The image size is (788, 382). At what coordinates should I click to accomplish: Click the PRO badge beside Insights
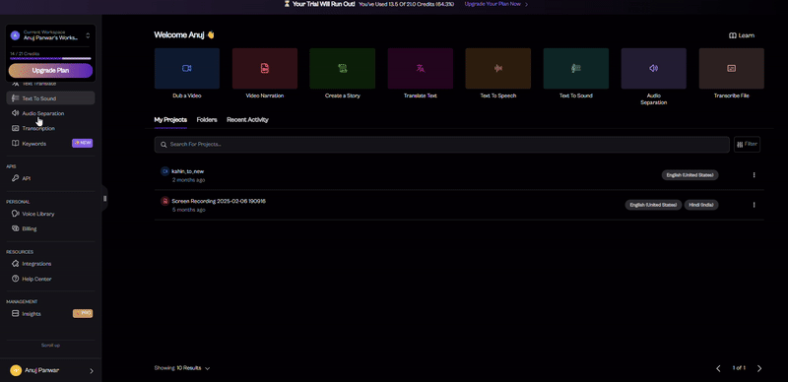pyautogui.click(x=83, y=313)
